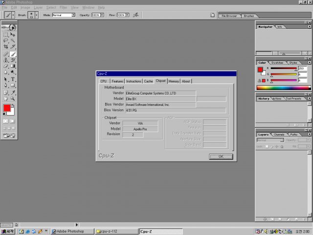The height and width of the screenshot is (235, 313).
Task: Open the History palette flyout menu
Action: click(x=310, y=98)
